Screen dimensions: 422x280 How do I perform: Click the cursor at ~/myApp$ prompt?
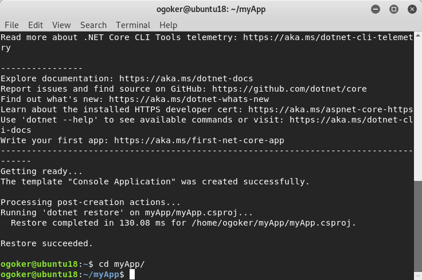point(132,274)
